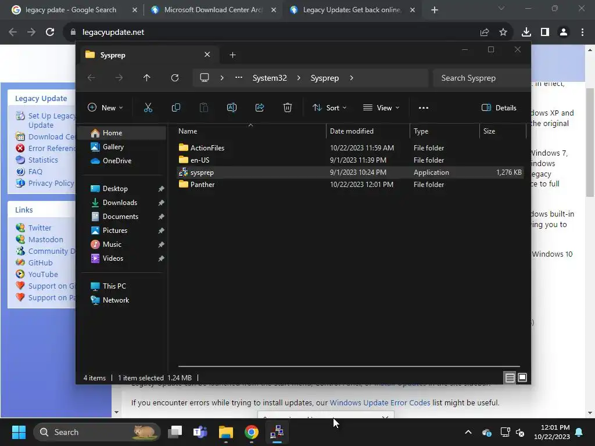Unpin Desktop via its pin icon

pyautogui.click(x=162, y=189)
